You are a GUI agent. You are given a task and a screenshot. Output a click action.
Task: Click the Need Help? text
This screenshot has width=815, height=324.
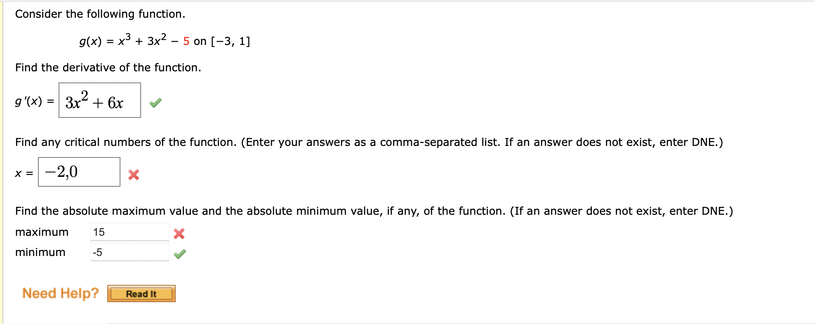60,293
